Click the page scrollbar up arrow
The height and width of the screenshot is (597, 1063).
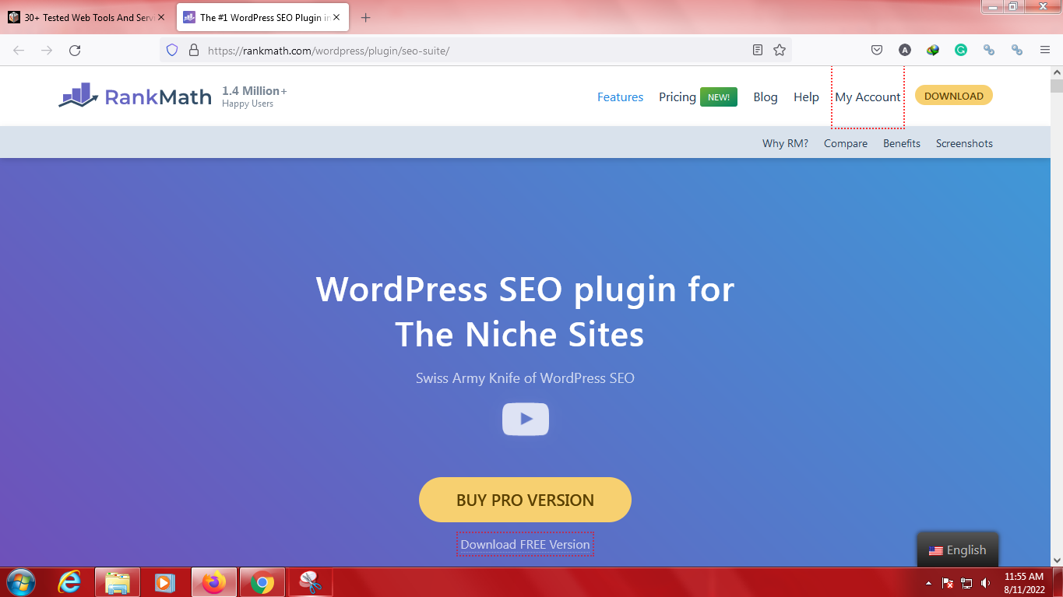point(1057,72)
